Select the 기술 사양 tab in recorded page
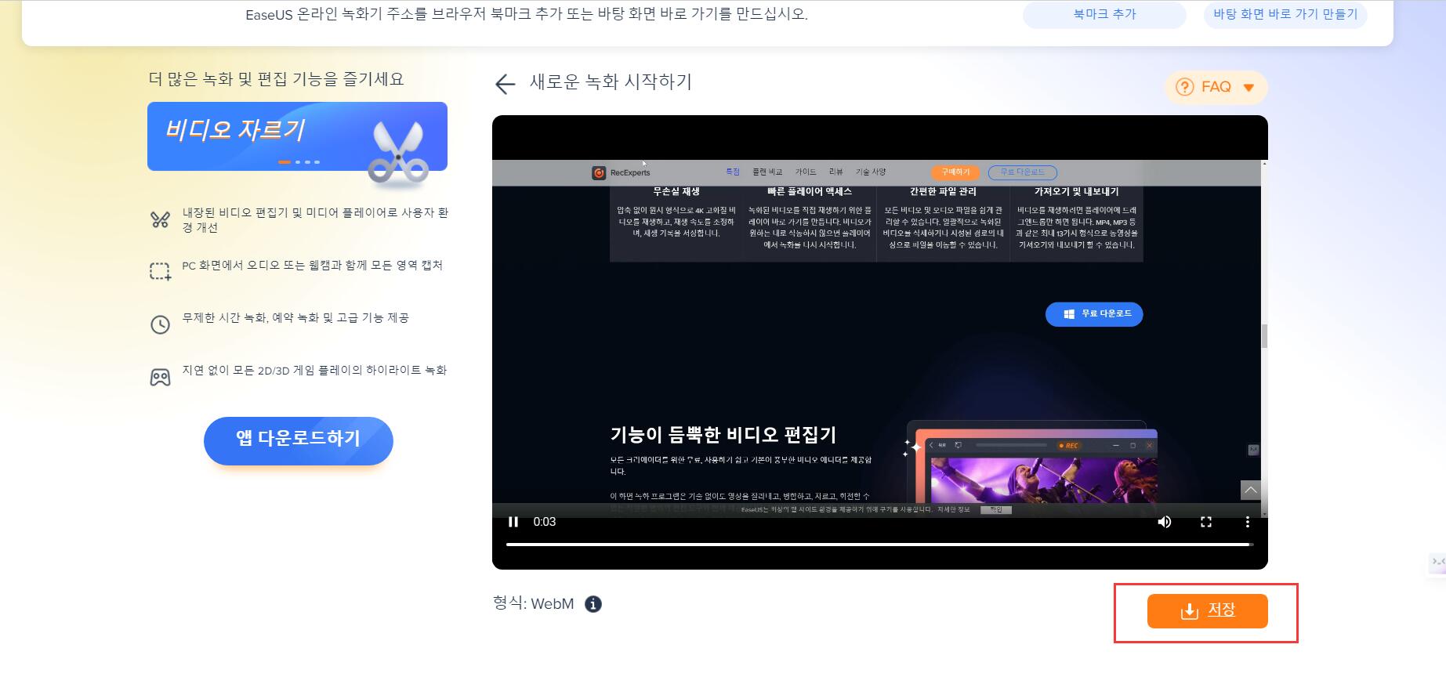Viewport: 1446px width, 695px height. pos(871,172)
